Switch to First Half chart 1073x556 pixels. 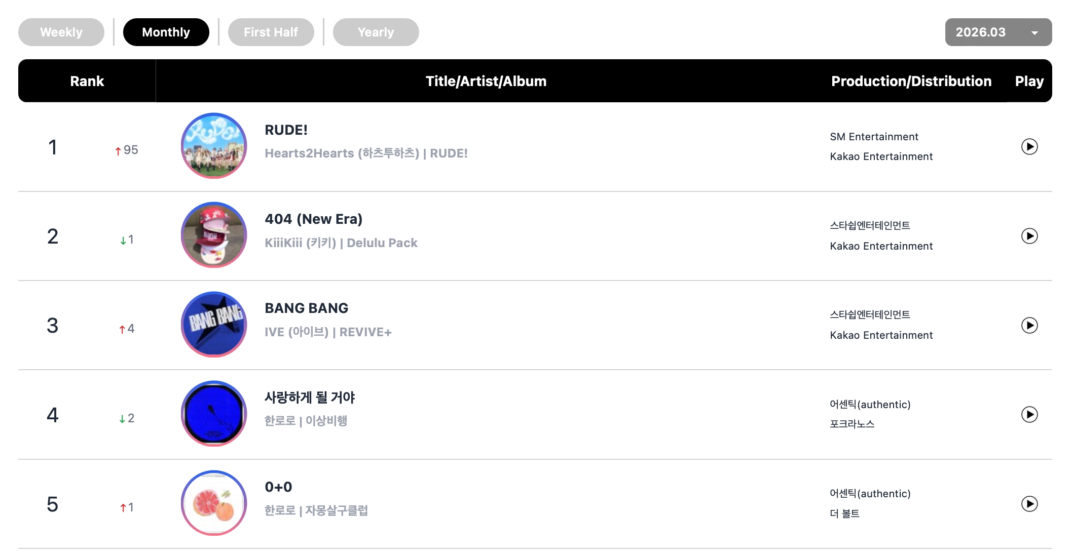pyautogui.click(x=271, y=32)
